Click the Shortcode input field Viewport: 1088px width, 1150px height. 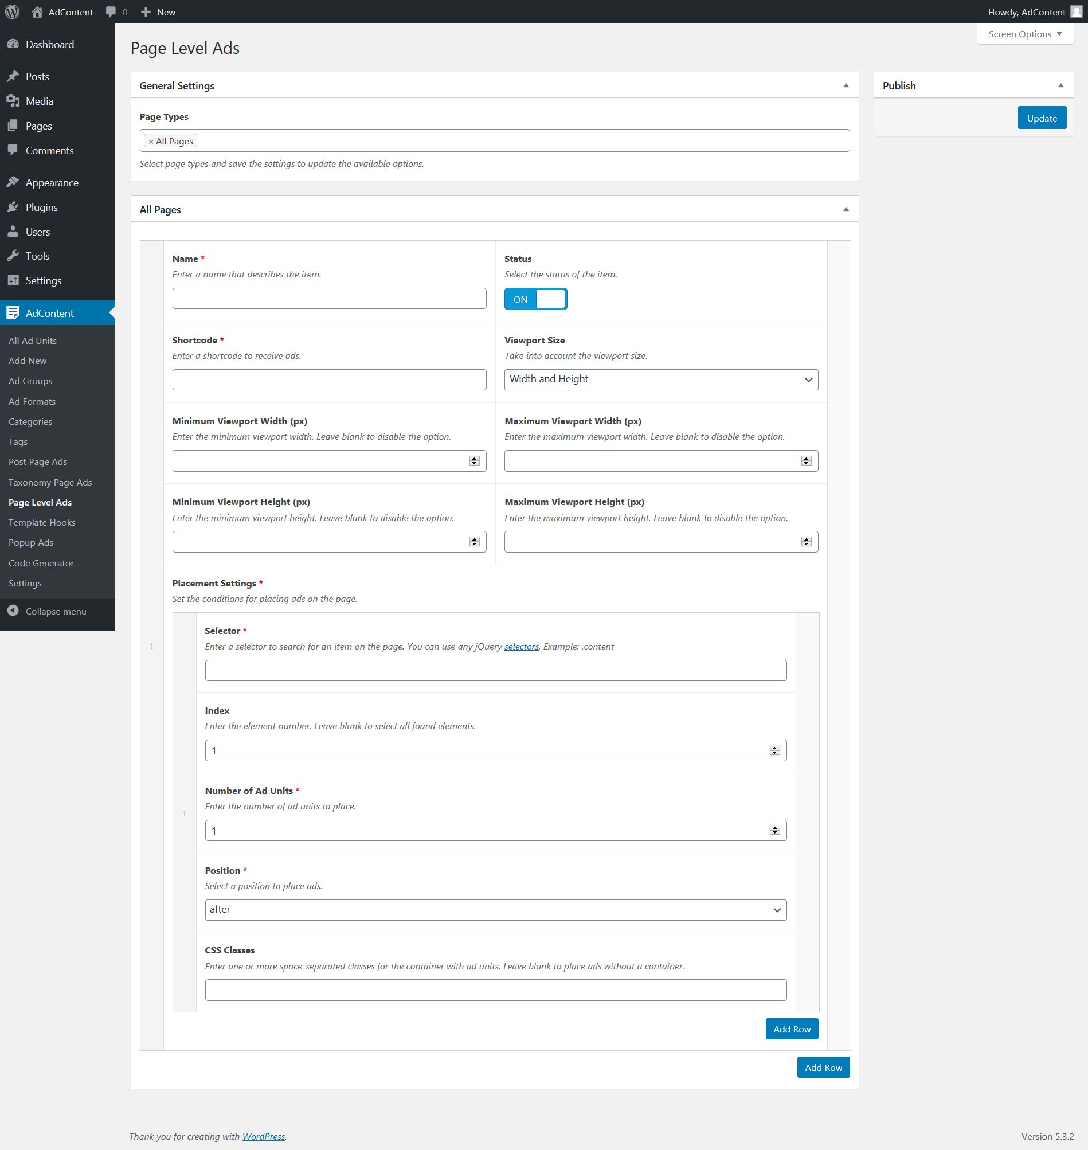[329, 380]
